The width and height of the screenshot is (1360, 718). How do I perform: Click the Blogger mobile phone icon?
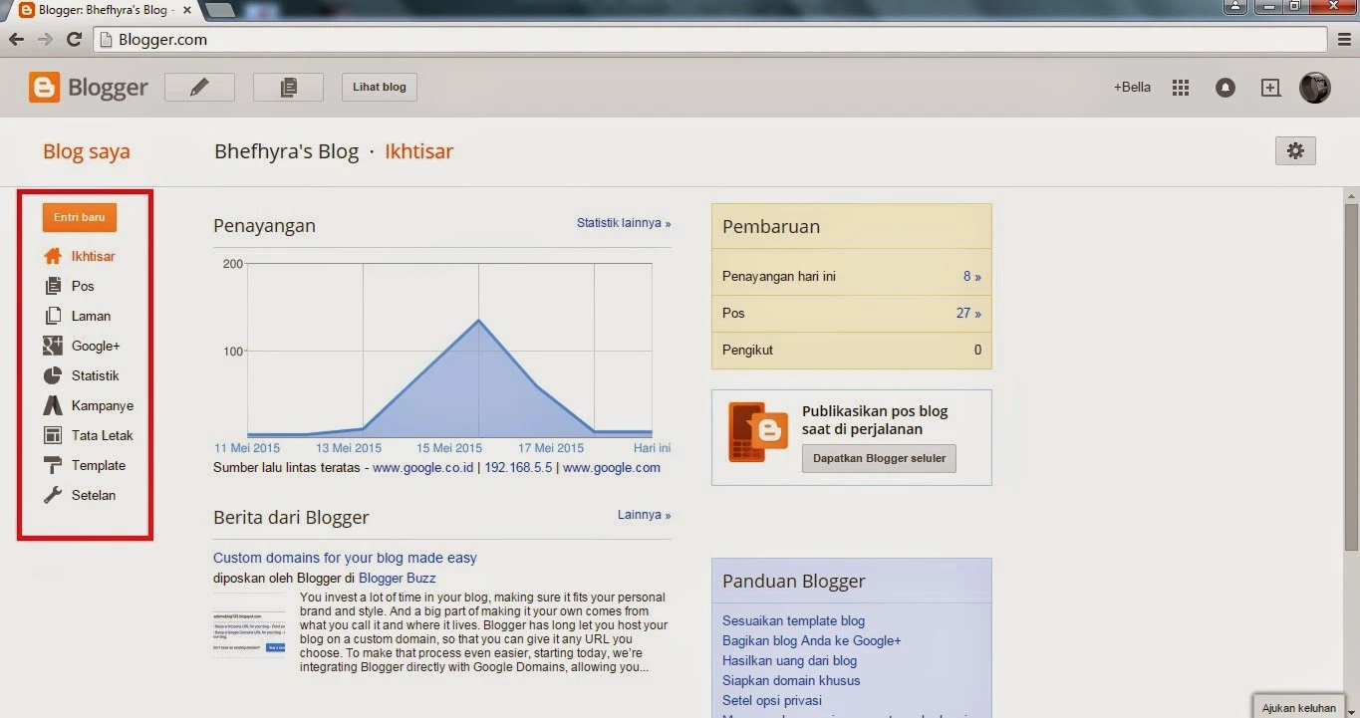[x=758, y=432]
